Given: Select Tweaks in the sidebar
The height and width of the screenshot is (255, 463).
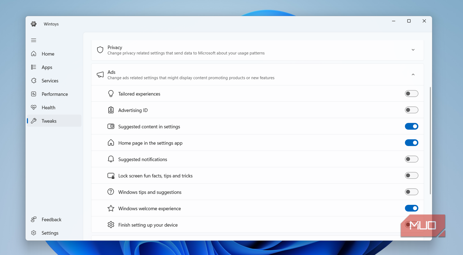Looking at the screenshot, I should (49, 121).
